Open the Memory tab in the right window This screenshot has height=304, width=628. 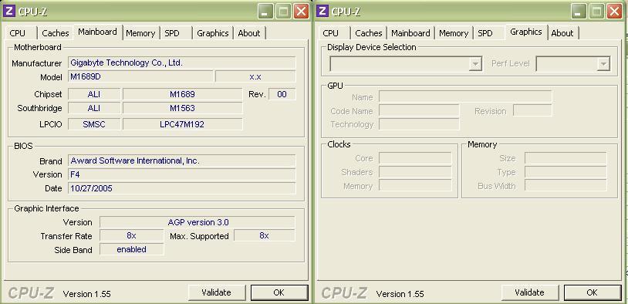point(454,33)
